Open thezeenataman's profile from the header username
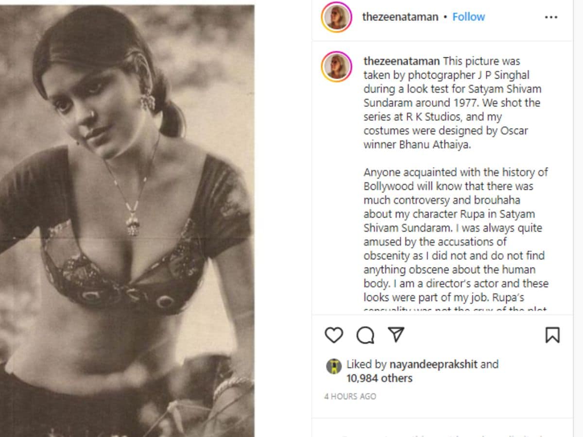Image resolution: width=583 pixels, height=437 pixels. (x=399, y=16)
